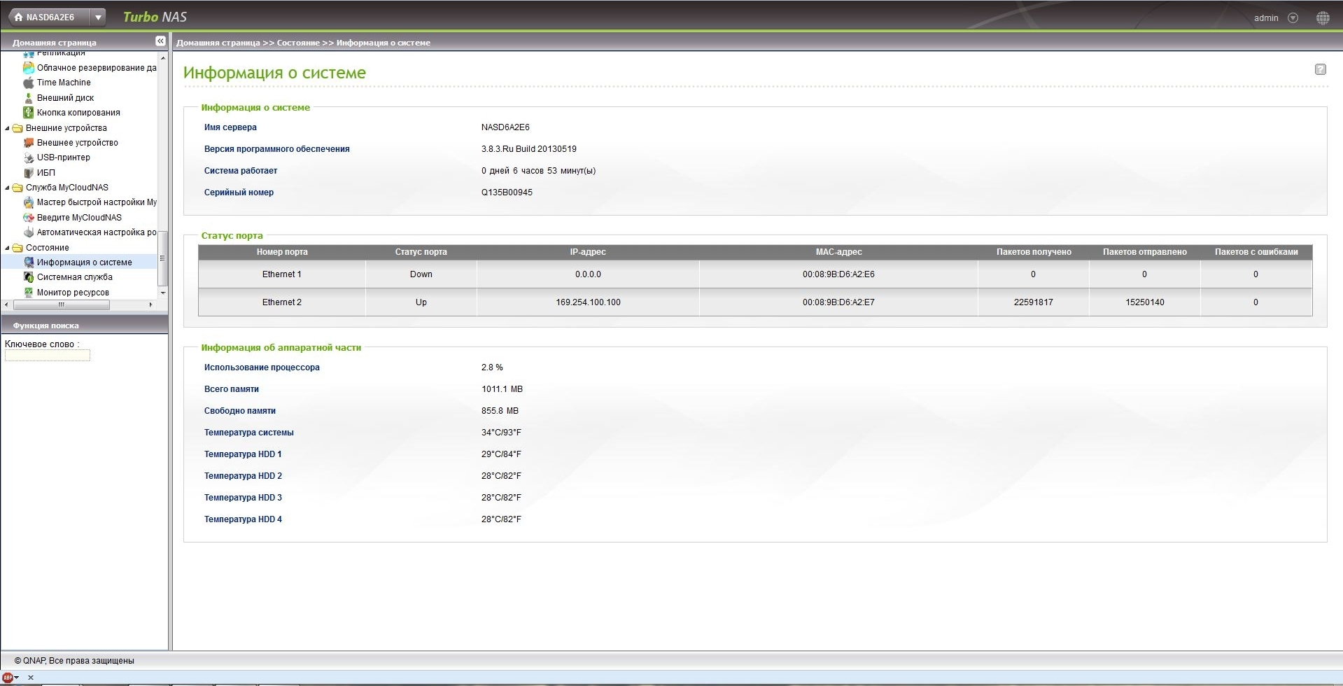1343x686 pixels.
Task: Click the Внешнее устройство icon
Action: 29,143
